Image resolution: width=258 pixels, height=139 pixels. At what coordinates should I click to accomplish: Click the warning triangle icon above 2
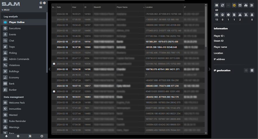(x=240, y=15)
